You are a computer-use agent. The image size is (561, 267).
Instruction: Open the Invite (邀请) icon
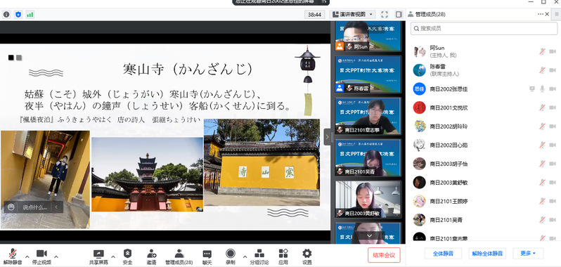pos(151,254)
